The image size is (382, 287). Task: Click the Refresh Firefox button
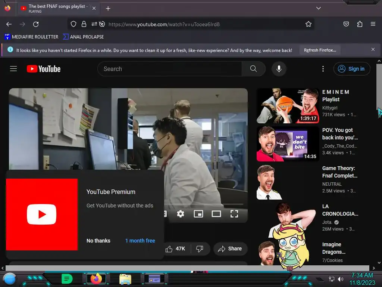[x=320, y=50]
